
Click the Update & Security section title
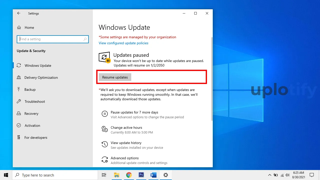[31, 51]
